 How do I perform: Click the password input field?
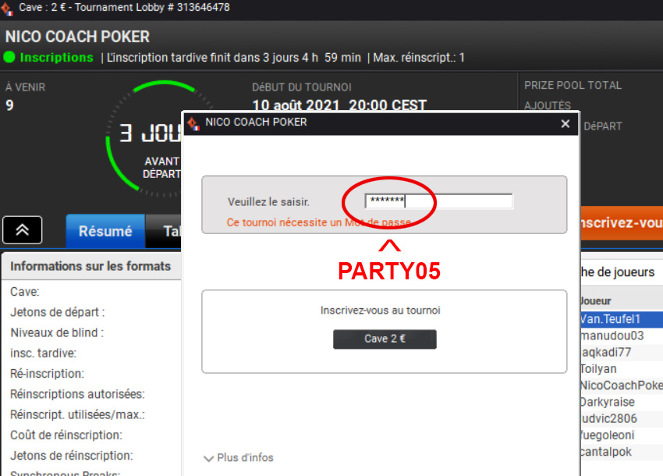pos(438,201)
